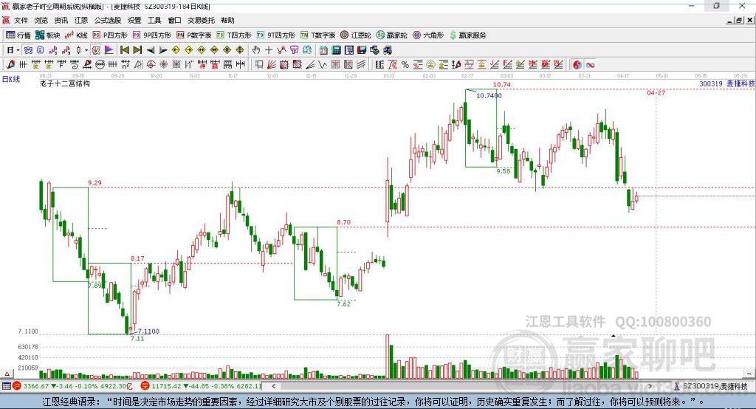756x409 pixels.
Task: Toggle the blue infinity loop icon
Action: pos(590,65)
